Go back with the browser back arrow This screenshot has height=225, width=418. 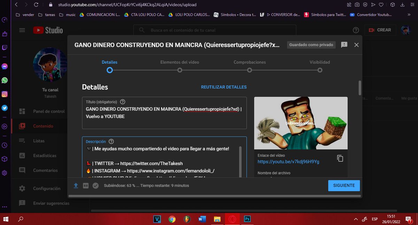coord(16,5)
